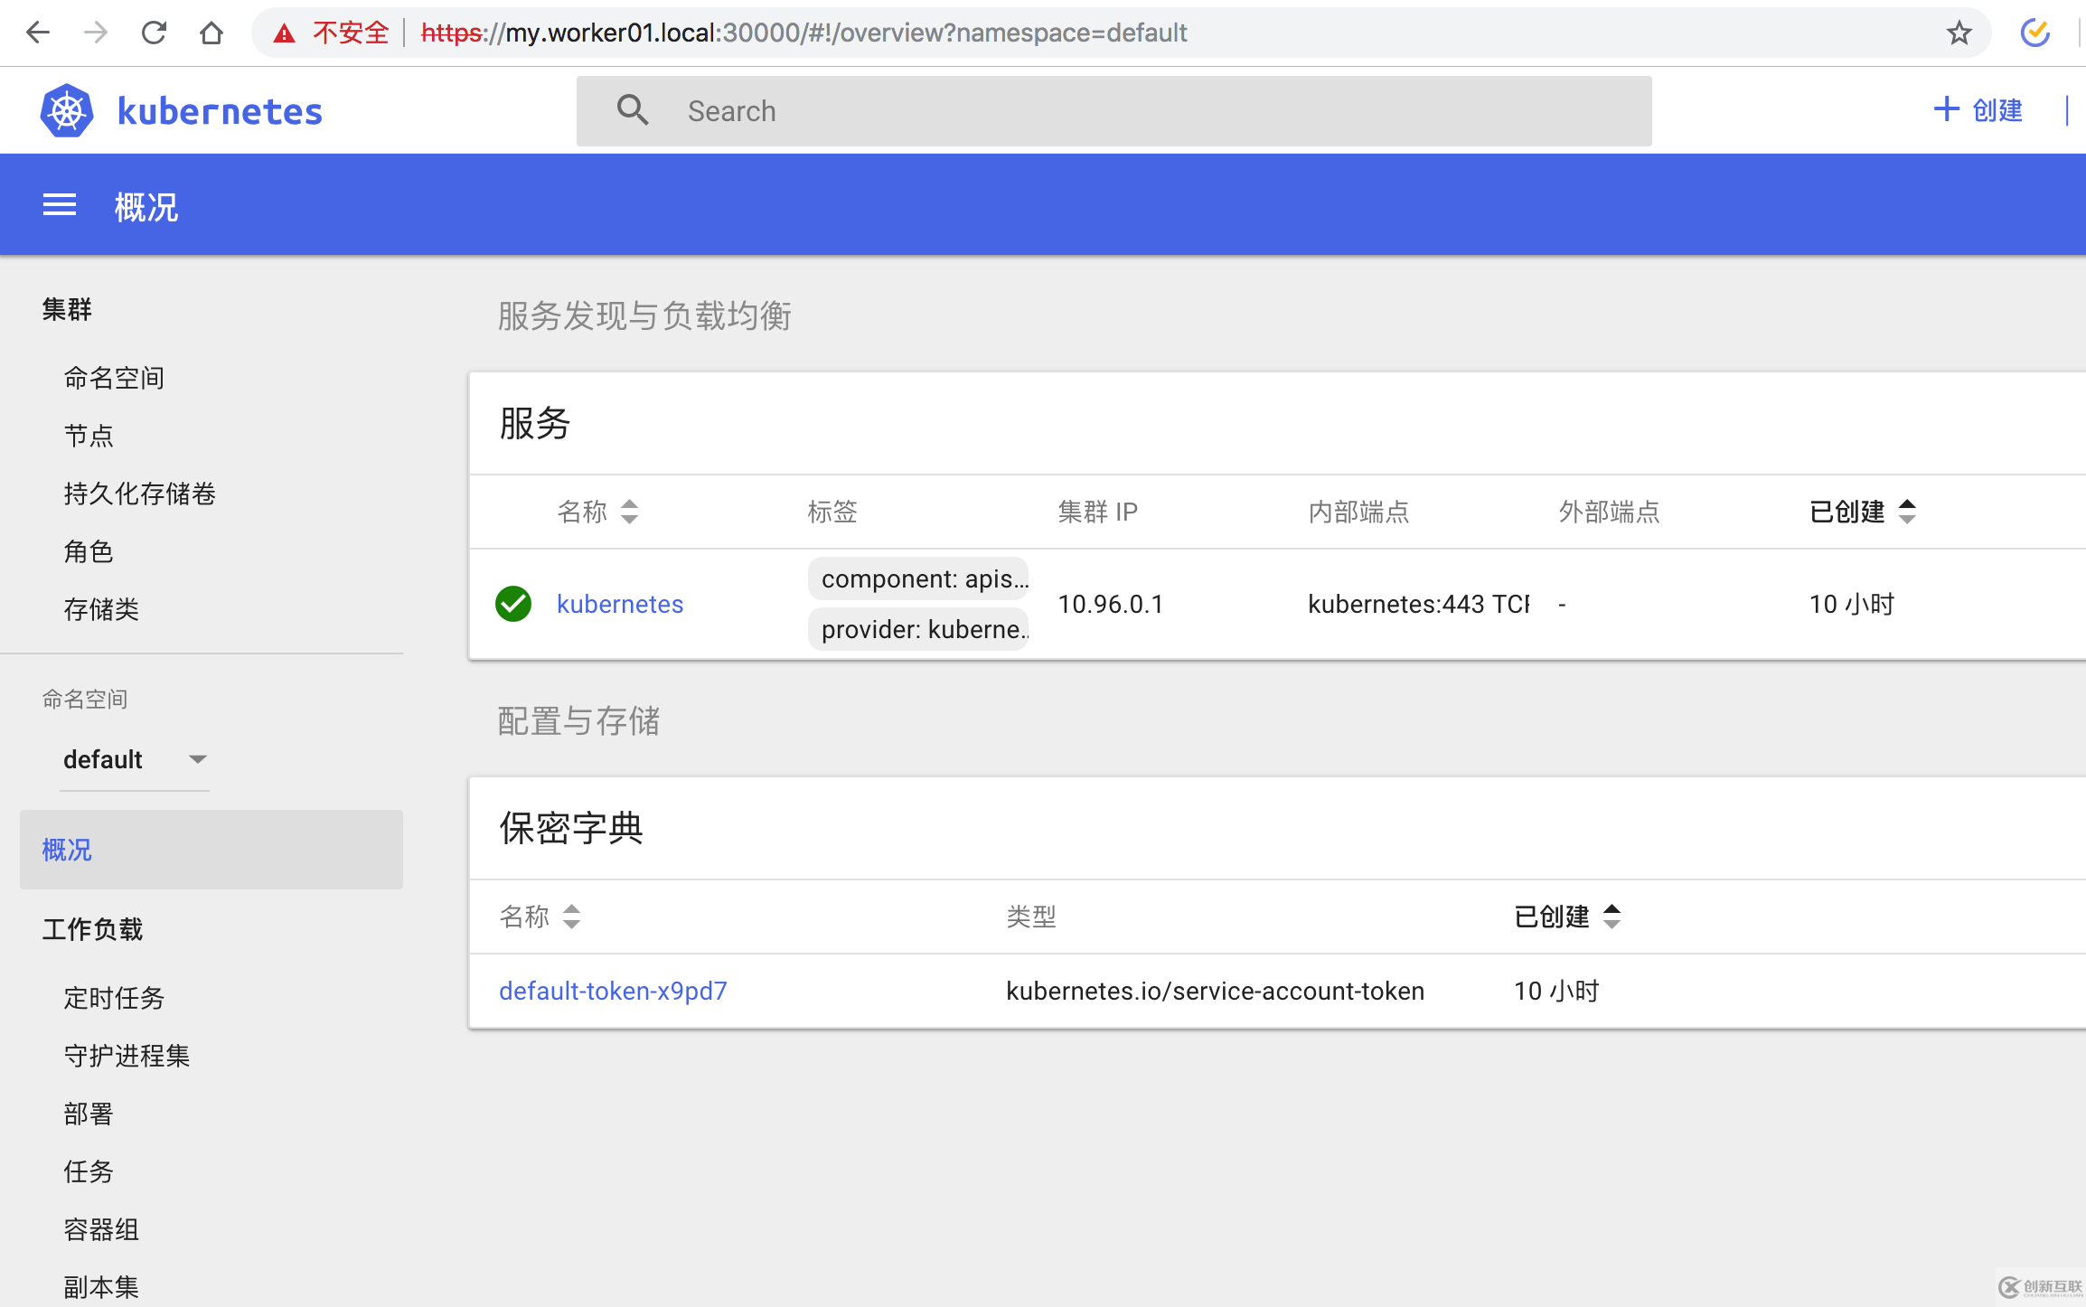The width and height of the screenshot is (2086, 1307).
Task: Click the 类型 column header
Action: coord(1031,917)
